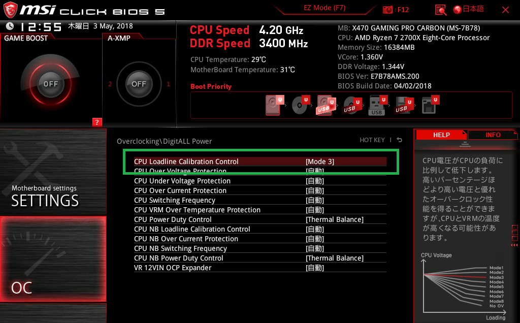520x323 pixels.
Task: Click the globe language icon
Action: tap(458, 10)
